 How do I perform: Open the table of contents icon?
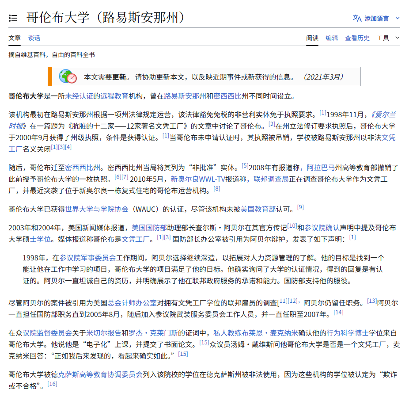[x=13, y=18]
